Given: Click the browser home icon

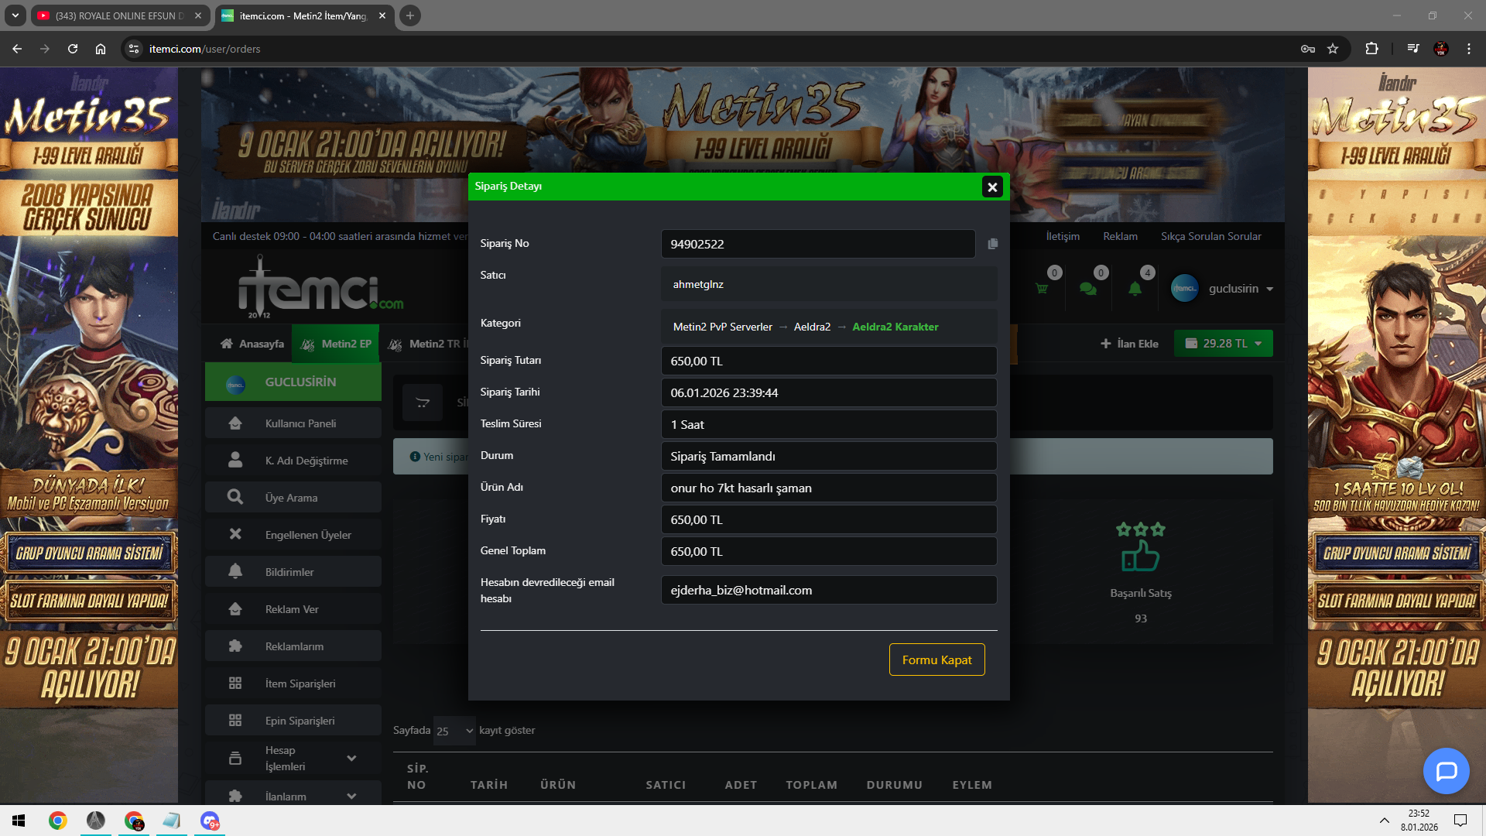Looking at the screenshot, I should [x=101, y=49].
